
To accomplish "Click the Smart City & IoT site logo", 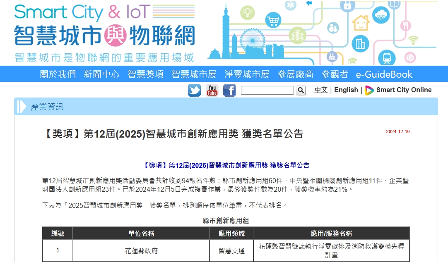I will (104, 32).
